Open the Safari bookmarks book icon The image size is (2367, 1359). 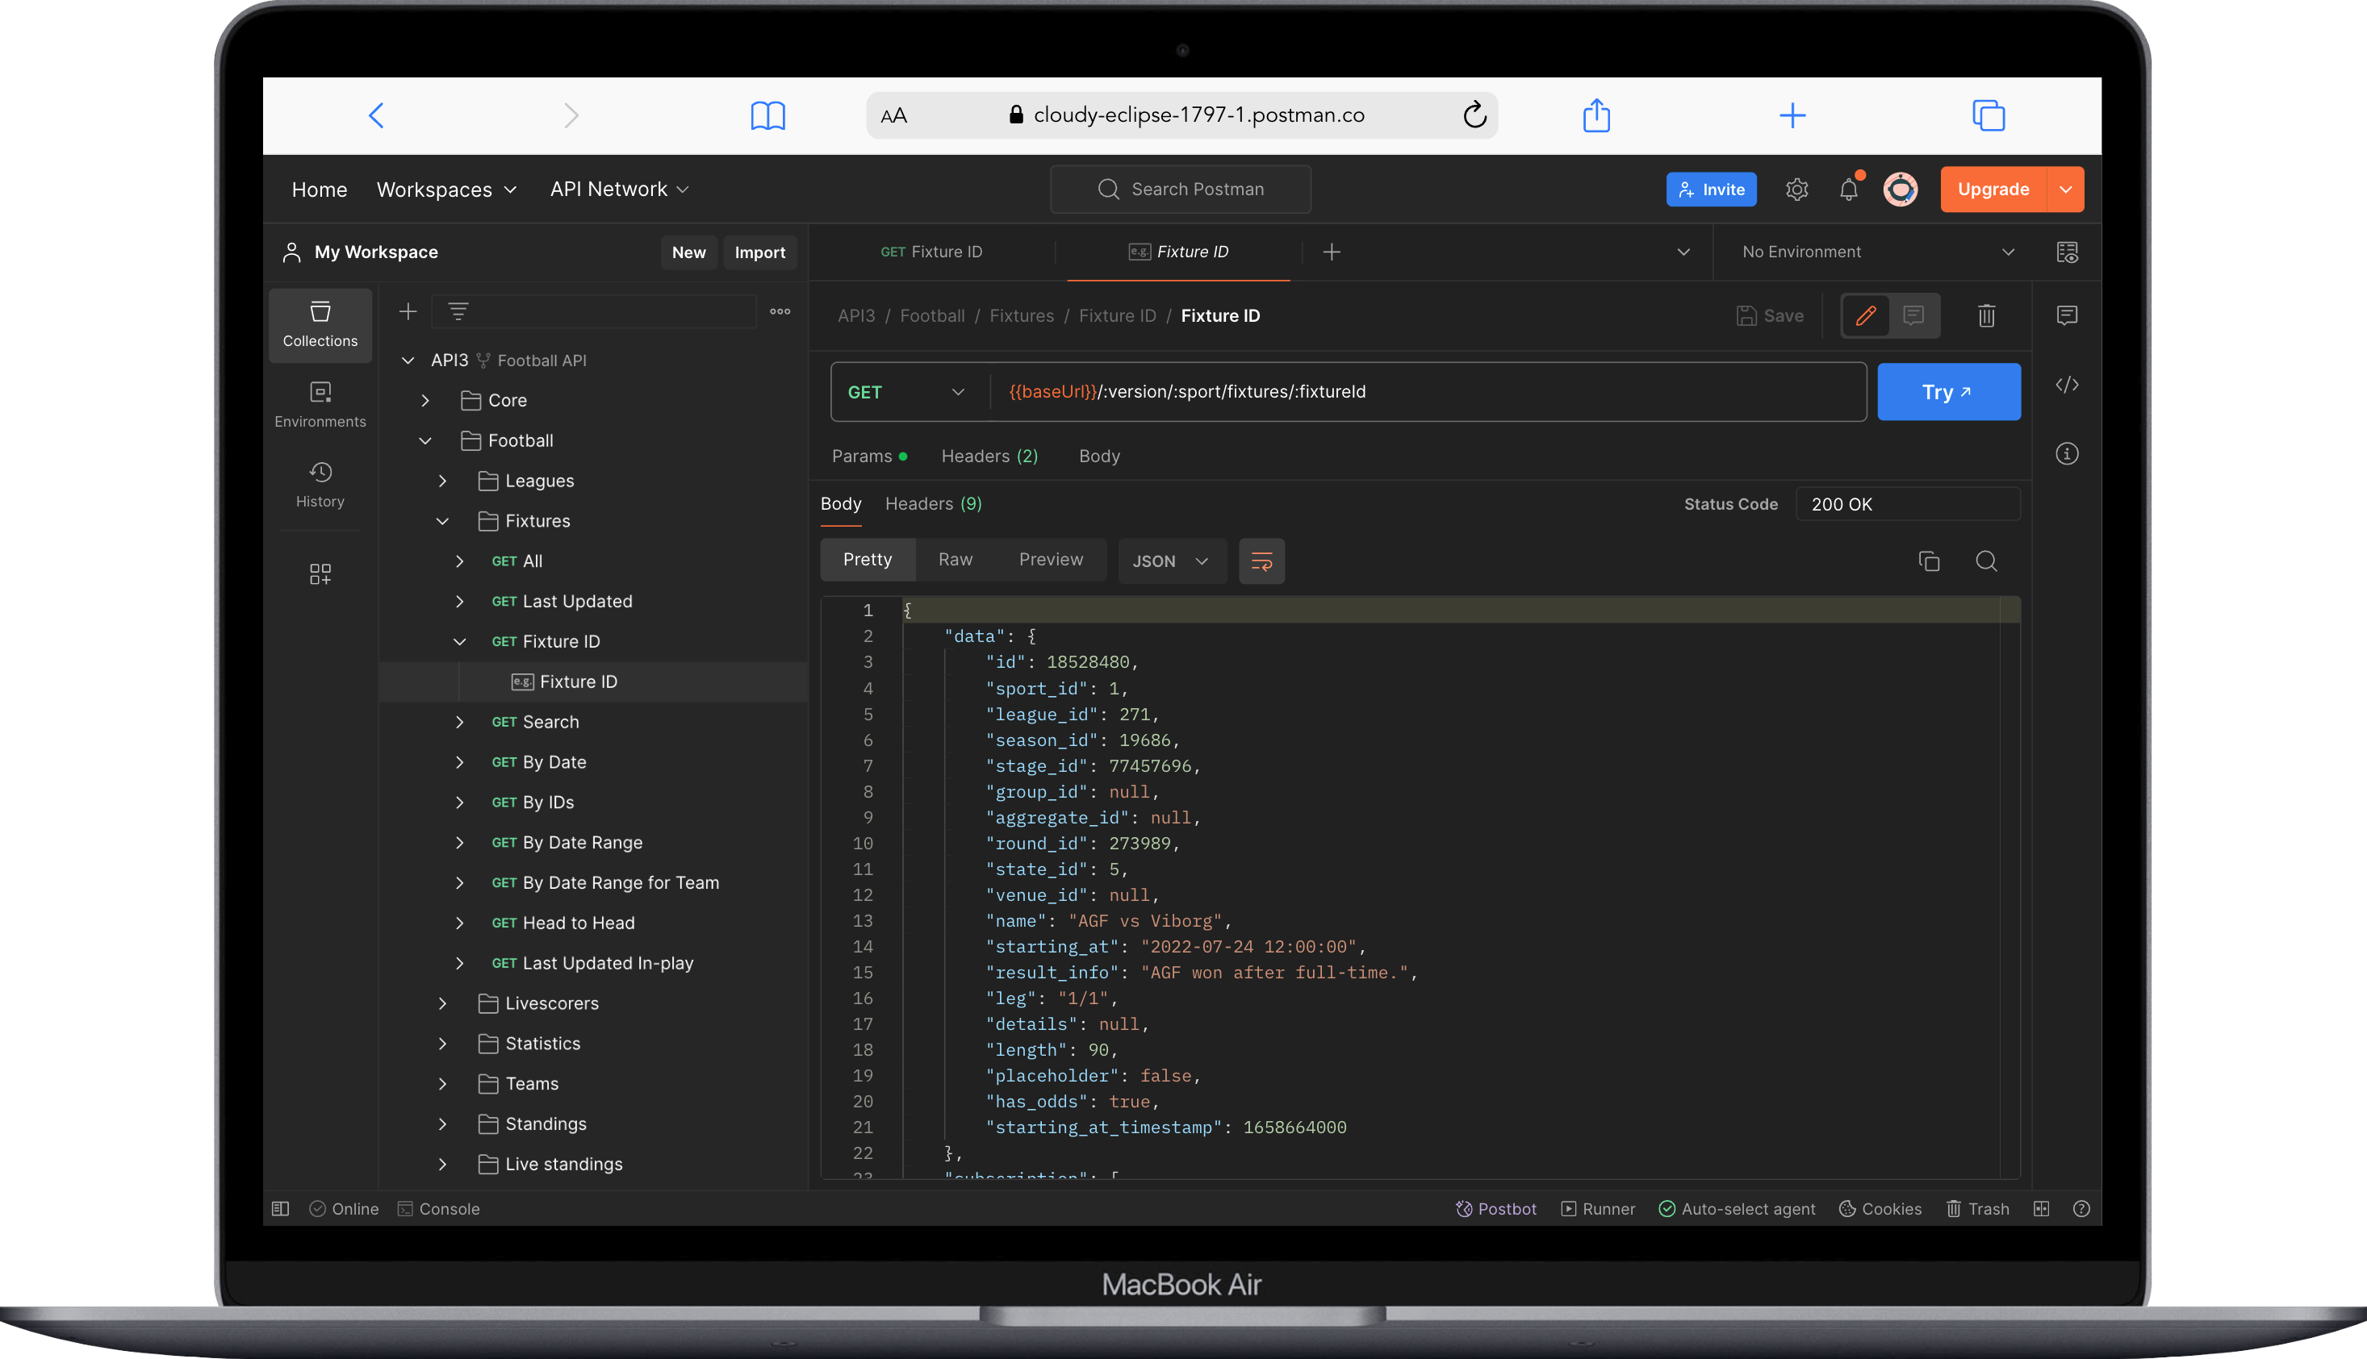pos(767,116)
